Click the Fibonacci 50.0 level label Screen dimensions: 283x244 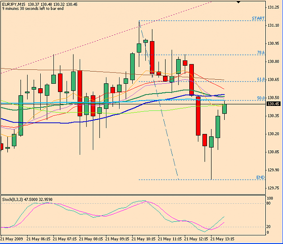pos(261,98)
